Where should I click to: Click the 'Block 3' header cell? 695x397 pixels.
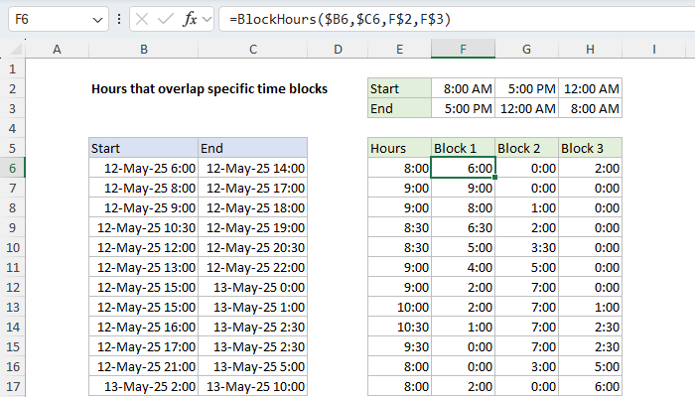(x=590, y=148)
